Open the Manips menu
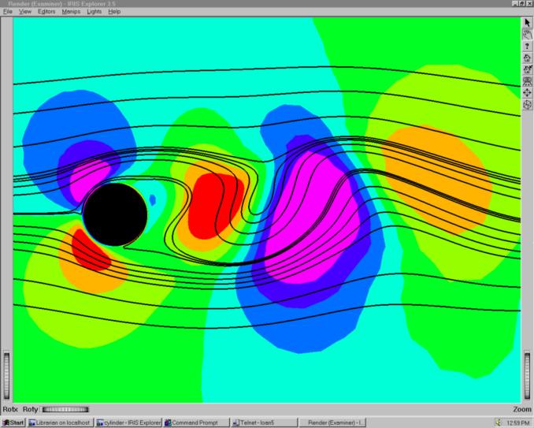 click(x=72, y=12)
